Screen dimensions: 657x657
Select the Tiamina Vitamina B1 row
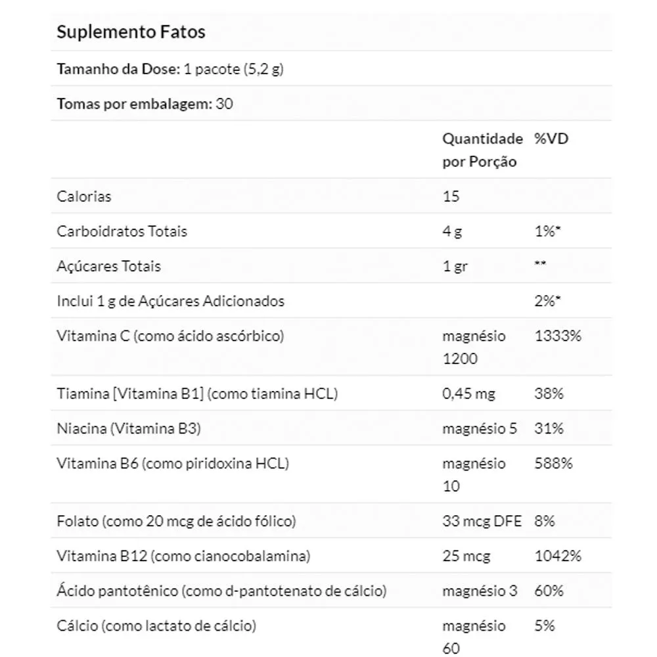331,394
